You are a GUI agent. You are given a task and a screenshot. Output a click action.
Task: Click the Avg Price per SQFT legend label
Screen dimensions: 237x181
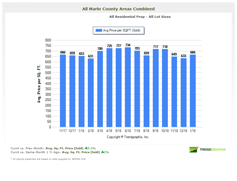[122, 30]
